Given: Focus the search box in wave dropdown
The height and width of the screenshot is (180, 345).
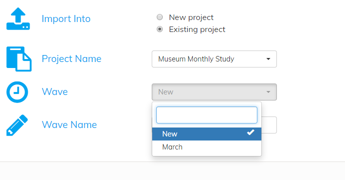Looking at the screenshot, I should click(x=207, y=115).
